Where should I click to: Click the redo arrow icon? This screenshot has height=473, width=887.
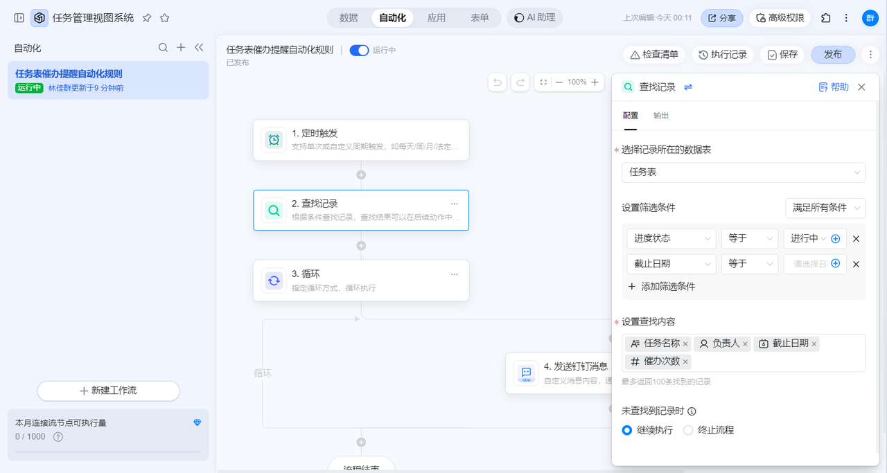point(520,82)
